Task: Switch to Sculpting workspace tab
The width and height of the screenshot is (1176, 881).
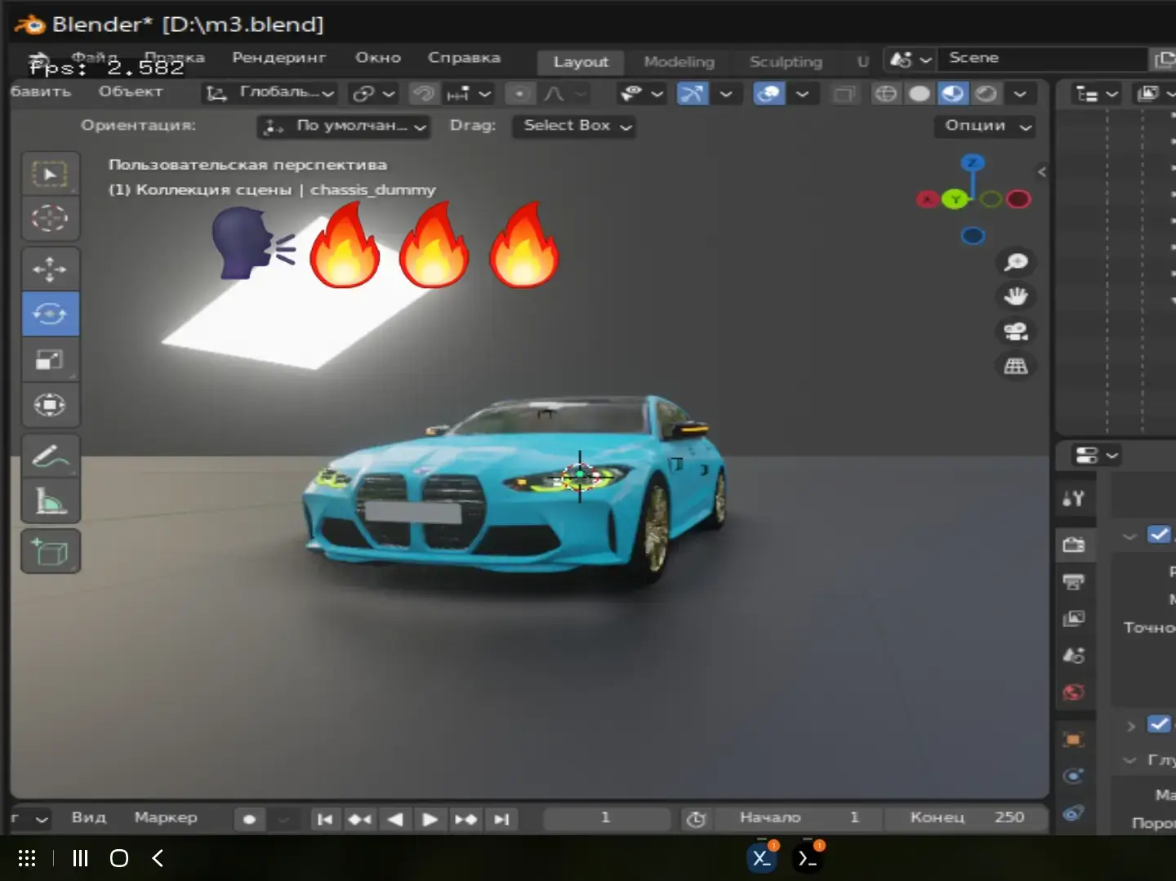Action: pos(786,62)
